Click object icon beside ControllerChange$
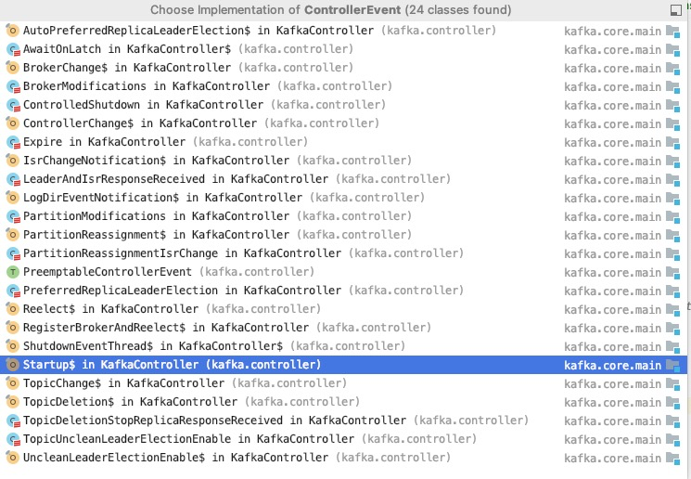Image resolution: width=691 pixels, height=479 pixels. tap(12, 123)
